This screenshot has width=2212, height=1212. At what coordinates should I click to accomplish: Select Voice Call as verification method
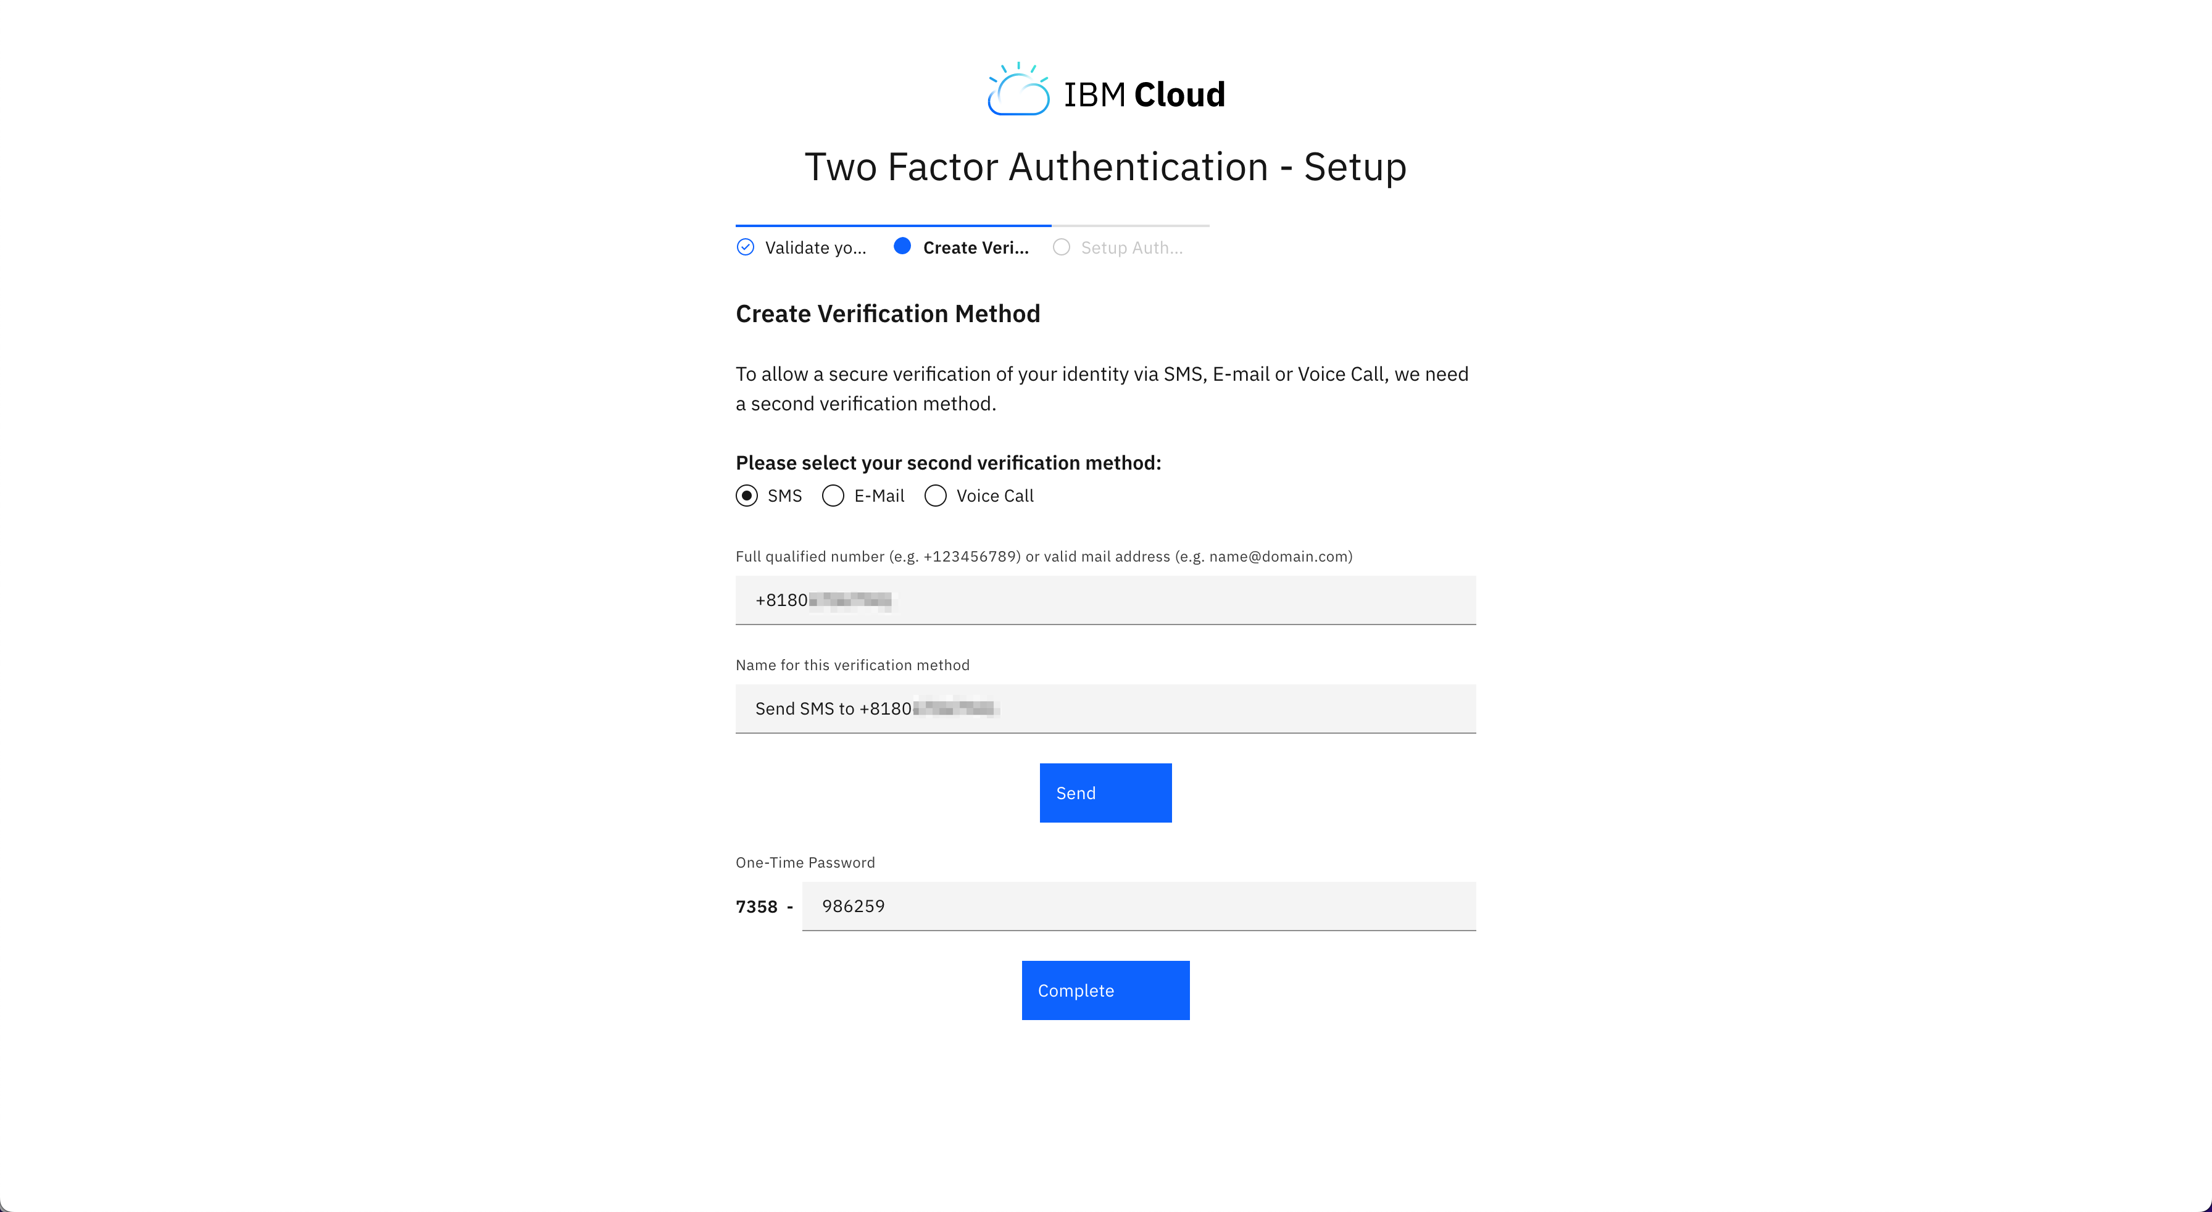pyautogui.click(x=935, y=496)
